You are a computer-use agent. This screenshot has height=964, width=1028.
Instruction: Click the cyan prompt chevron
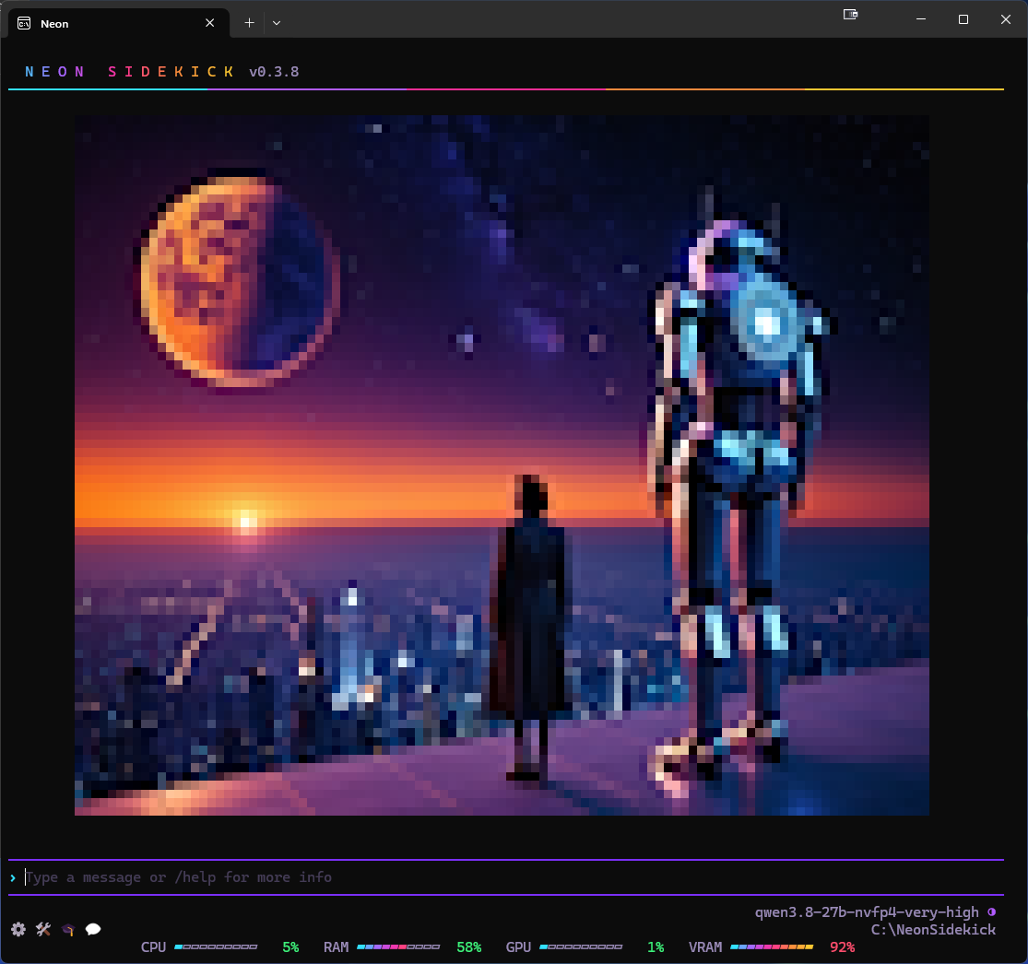point(13,877)
